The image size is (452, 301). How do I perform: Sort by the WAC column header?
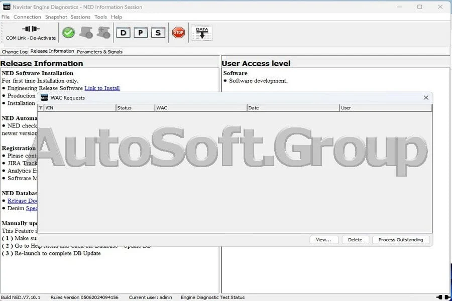coord(201,108)
